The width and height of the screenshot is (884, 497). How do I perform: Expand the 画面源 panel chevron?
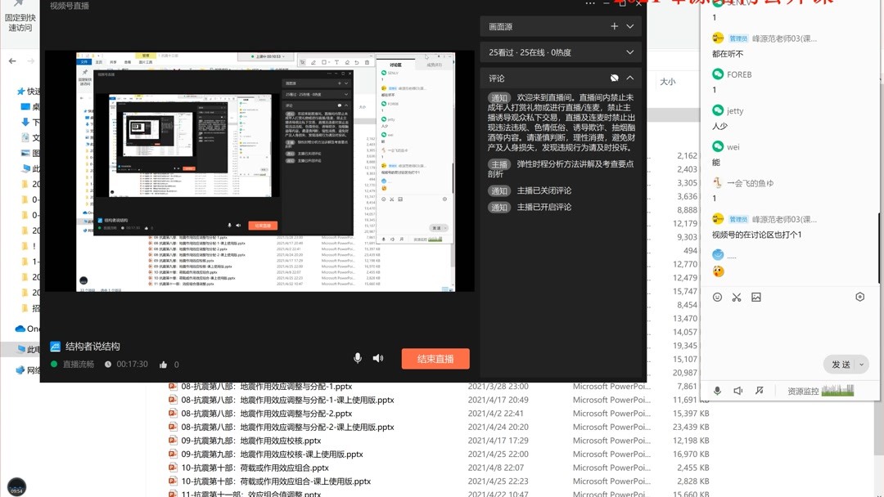click(629, 26)
